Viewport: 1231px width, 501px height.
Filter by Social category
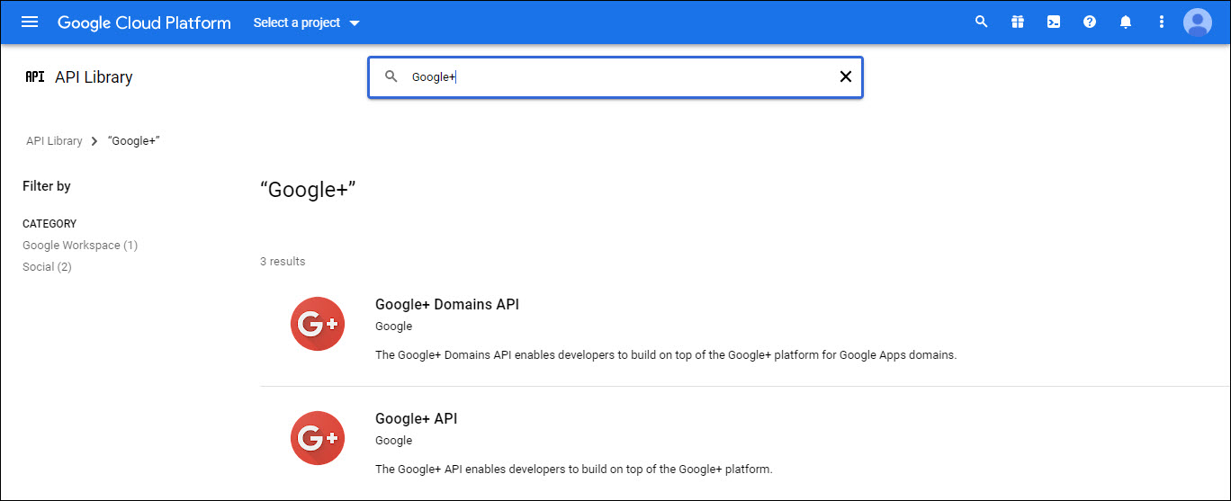point(47,267)
